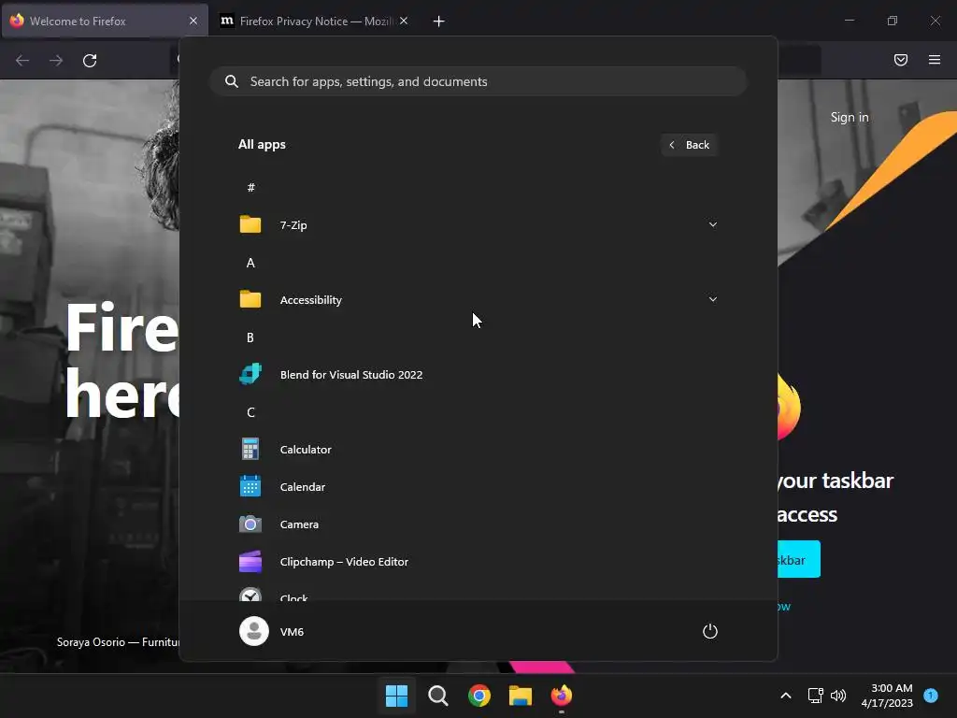The height and width of the screenshot is (718, 957).
Task: Open network status tray icon
Action: (x=815, y=696)
